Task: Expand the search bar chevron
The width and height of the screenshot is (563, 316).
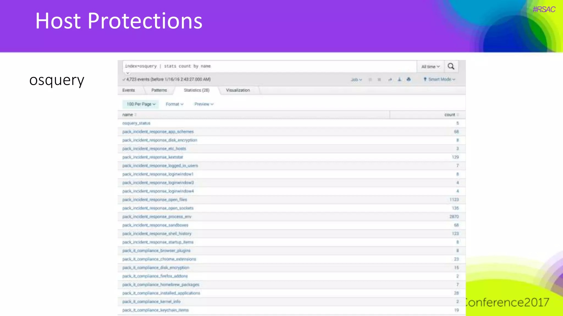Action: pos(128,73)
